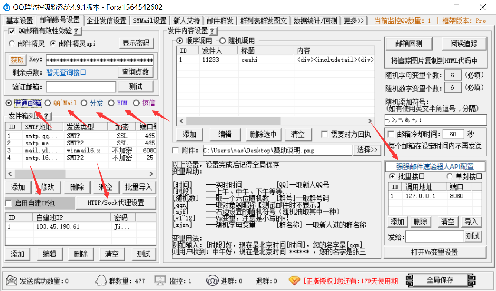Click the monitor icon beside 监控
Image resolution: width=496 pixels, height=291 pixels.
160,281
